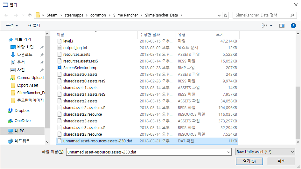The image size is (301, 169).
Task: Open the Help question mark
Action: [293, 26]
